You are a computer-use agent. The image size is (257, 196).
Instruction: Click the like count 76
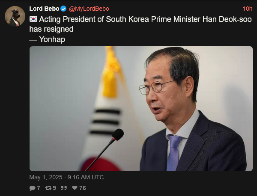tap(83, 188)
